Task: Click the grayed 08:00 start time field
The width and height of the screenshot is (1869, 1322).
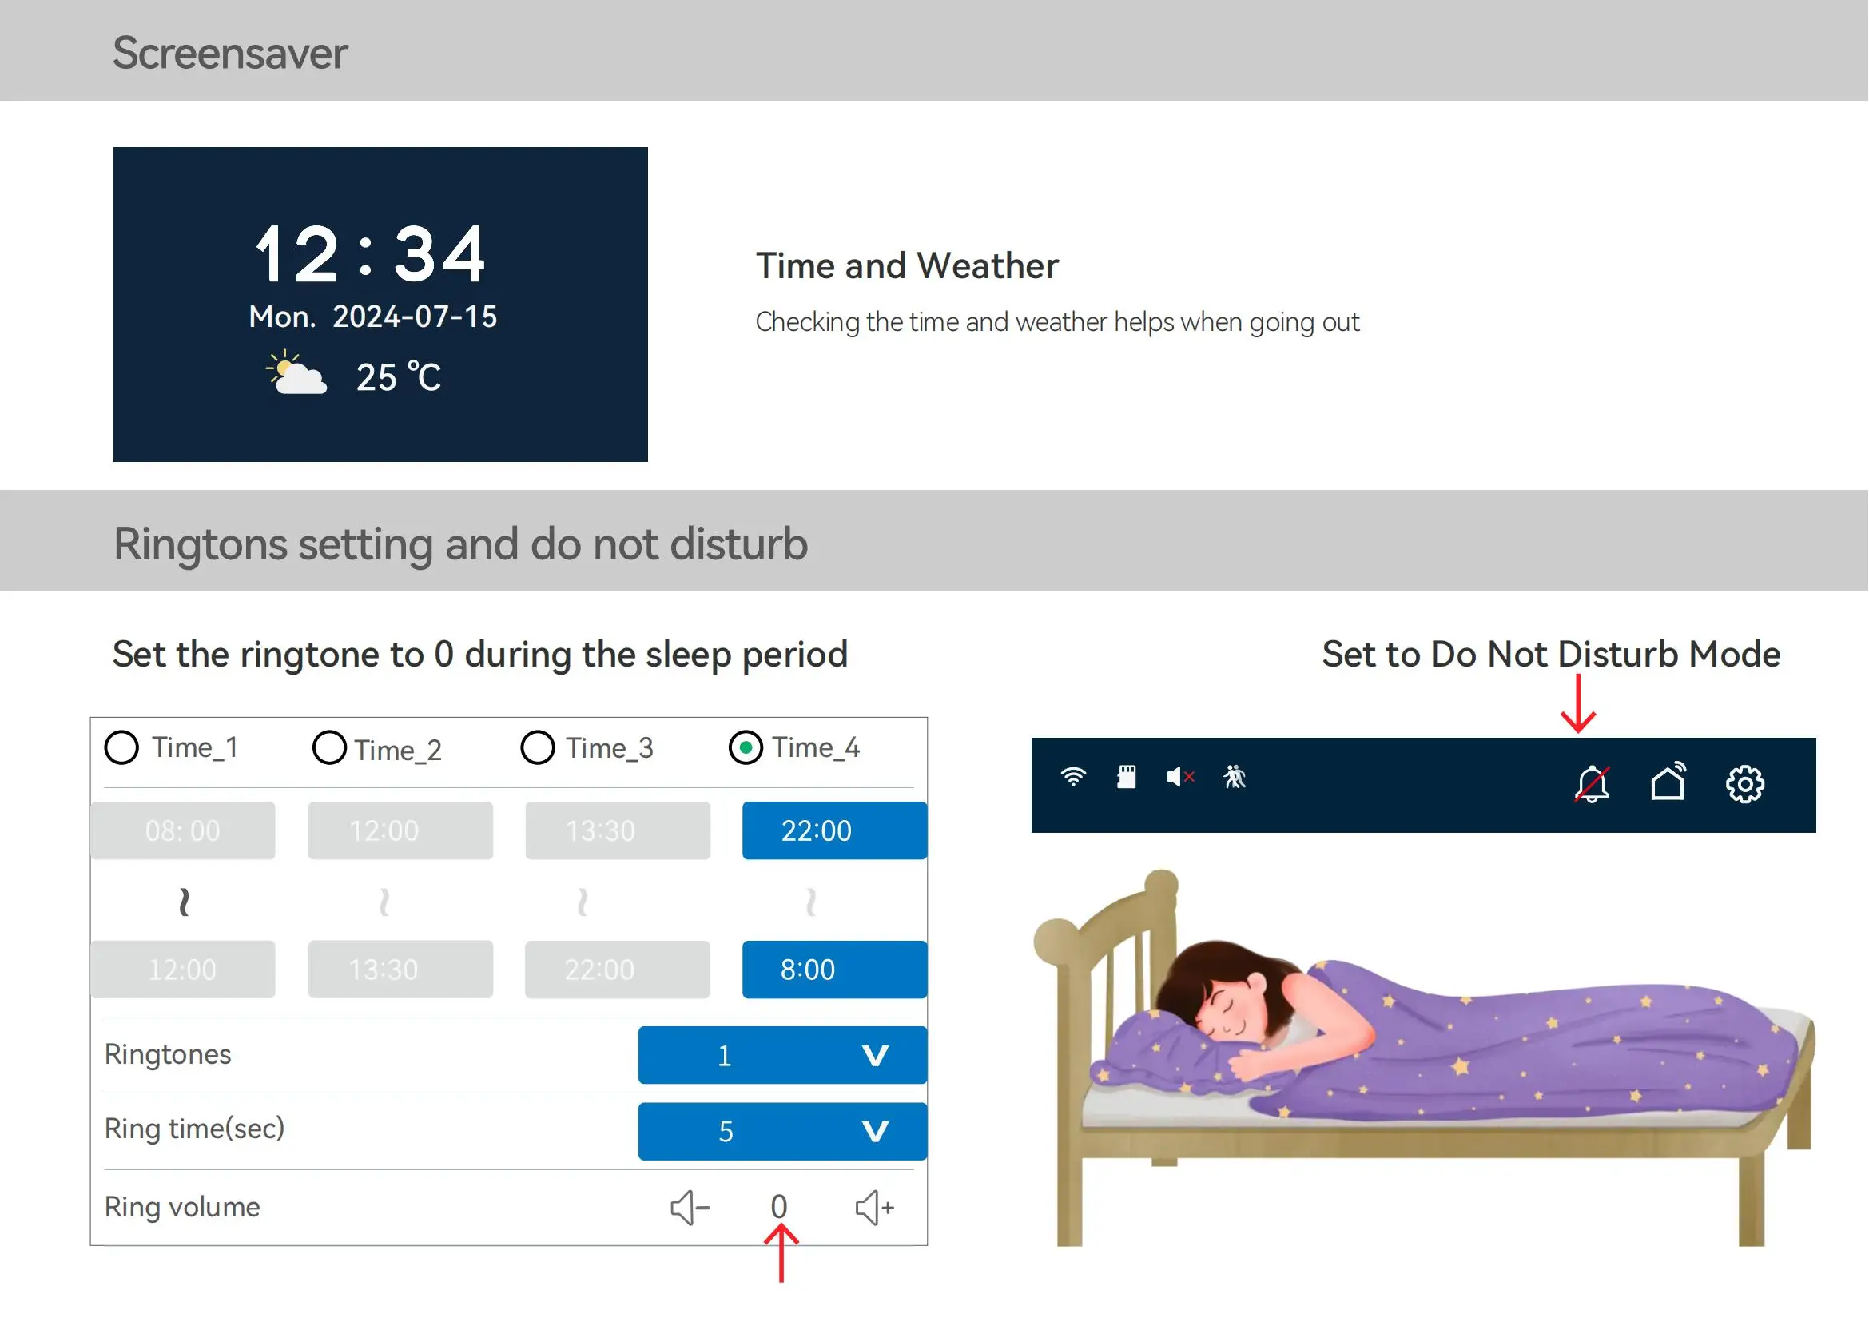Action: point(183,831)
